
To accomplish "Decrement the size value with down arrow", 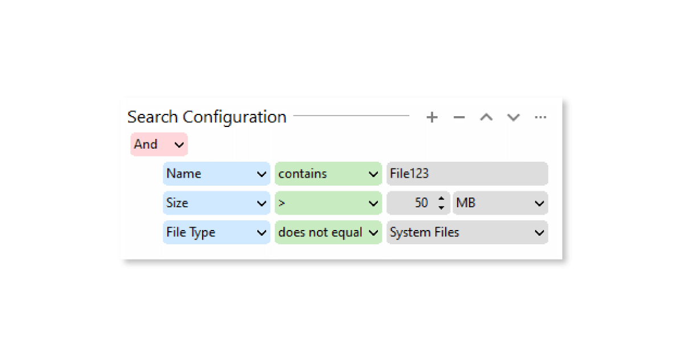I will 442,207.
